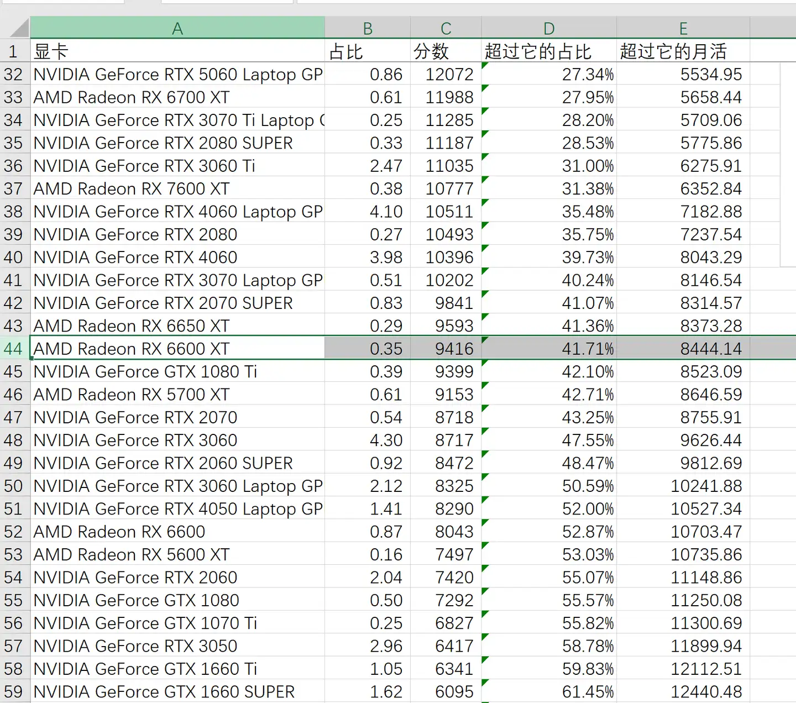Select cell AMD Radeon RX 5600 XT

[177, 554]
